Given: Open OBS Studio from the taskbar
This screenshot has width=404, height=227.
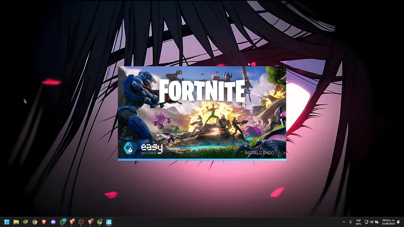Looking at the screenshot, I should (81, 222).
